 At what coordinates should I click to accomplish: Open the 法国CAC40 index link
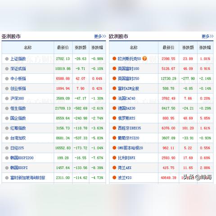tap(126, 99)
